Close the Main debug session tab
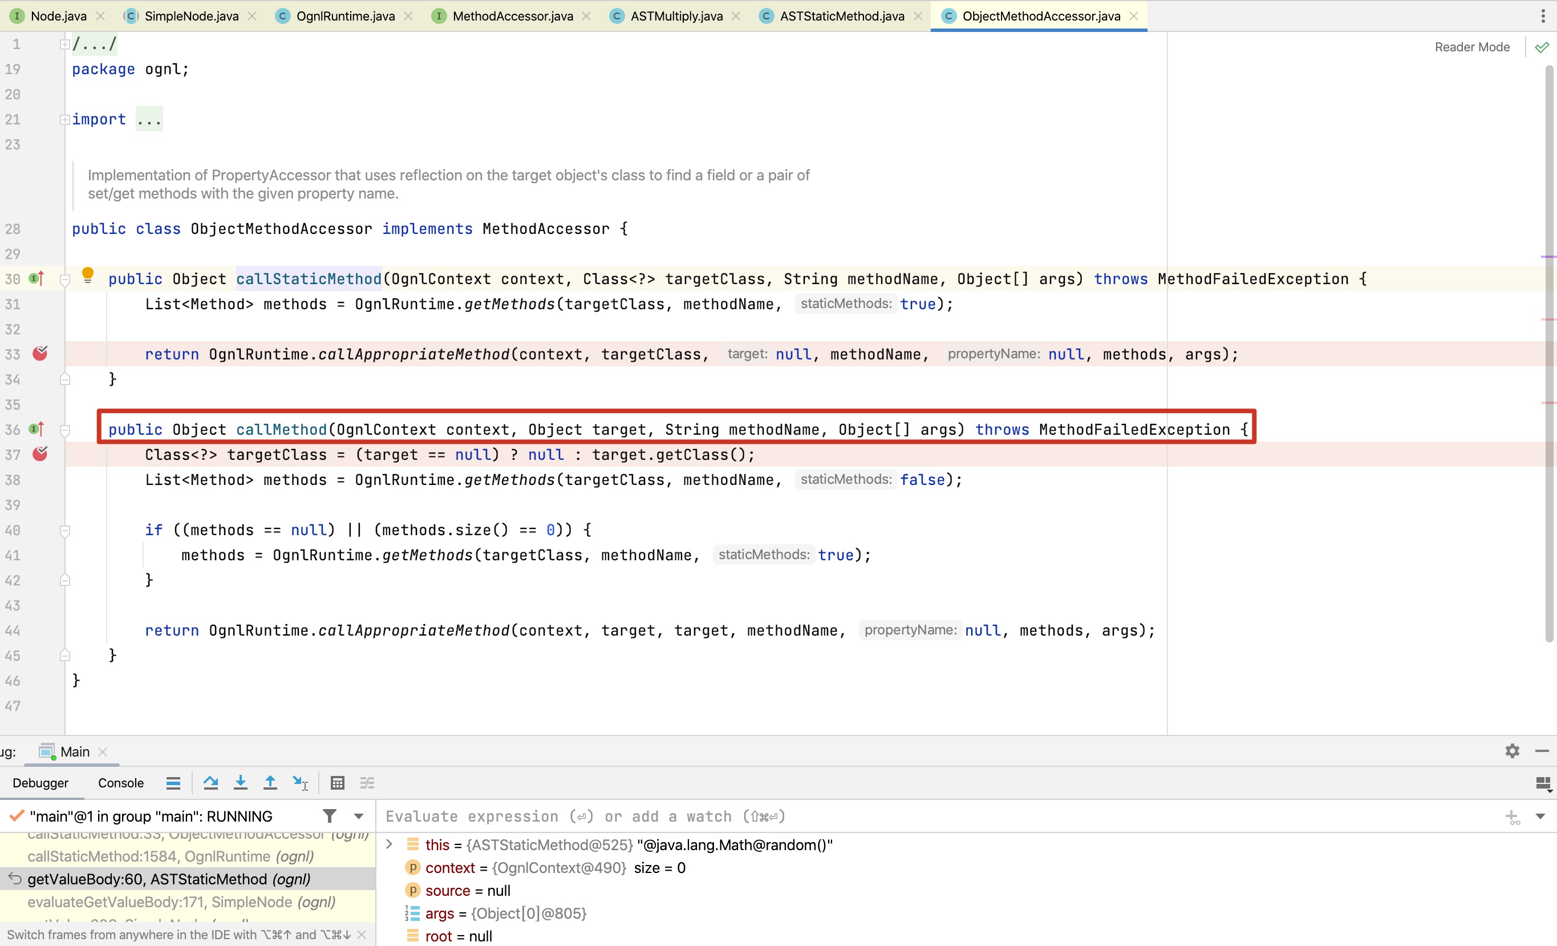The image size is (1557, 946). (x=103, y=751)
